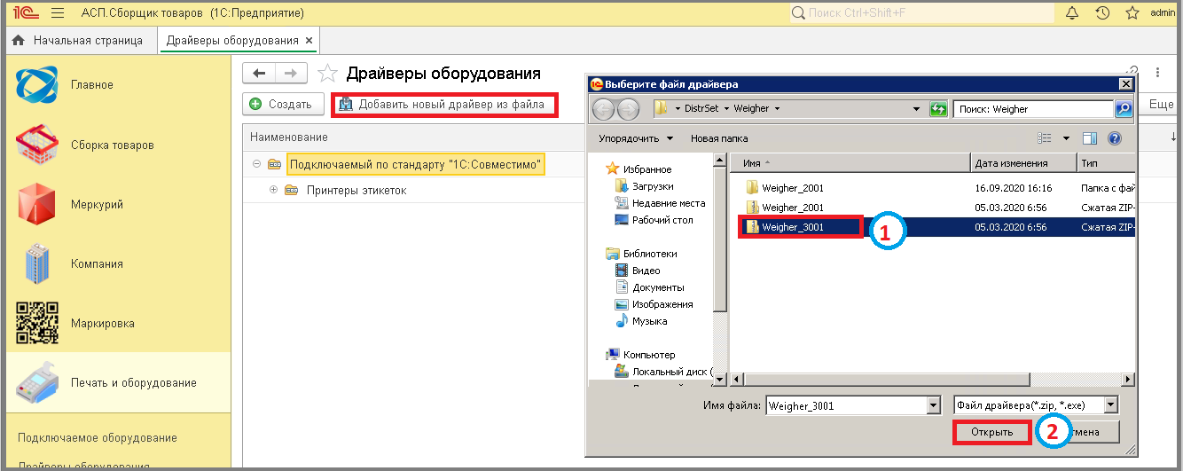The image size is (1183, 471).
Task: Sort by Имя column header
Action: pos(850,163)
